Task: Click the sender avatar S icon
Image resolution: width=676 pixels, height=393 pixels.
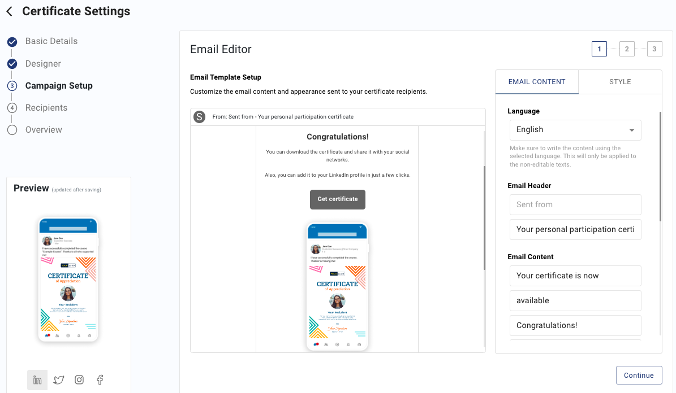Action: click(x=199, y=117)
